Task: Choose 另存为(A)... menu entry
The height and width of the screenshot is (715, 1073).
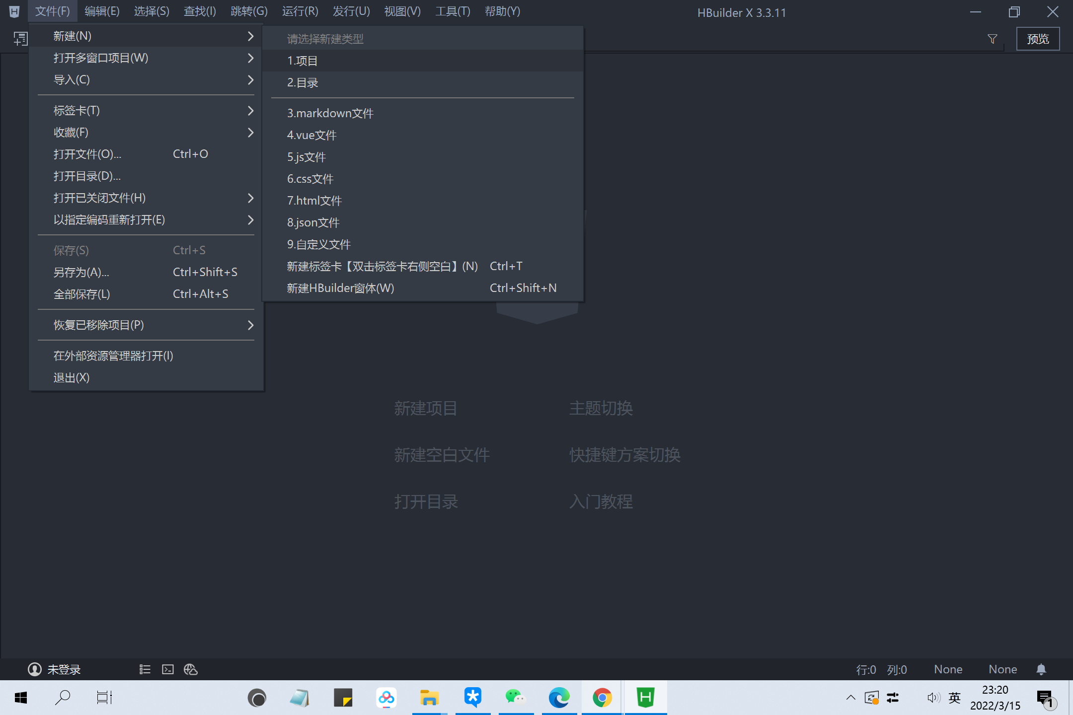Action: pos(146,273)
